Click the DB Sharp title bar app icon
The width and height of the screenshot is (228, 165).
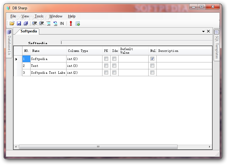coord(8,8)
